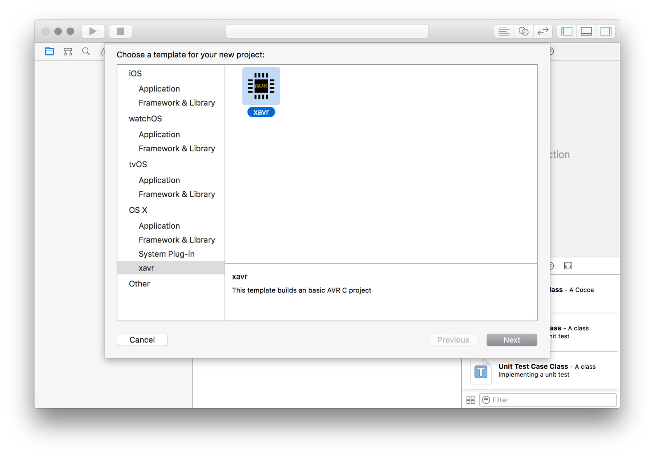The image size is (654, 457).
Task: Click the filter options icon in Filter field
Action: click(x=486, y=400)
